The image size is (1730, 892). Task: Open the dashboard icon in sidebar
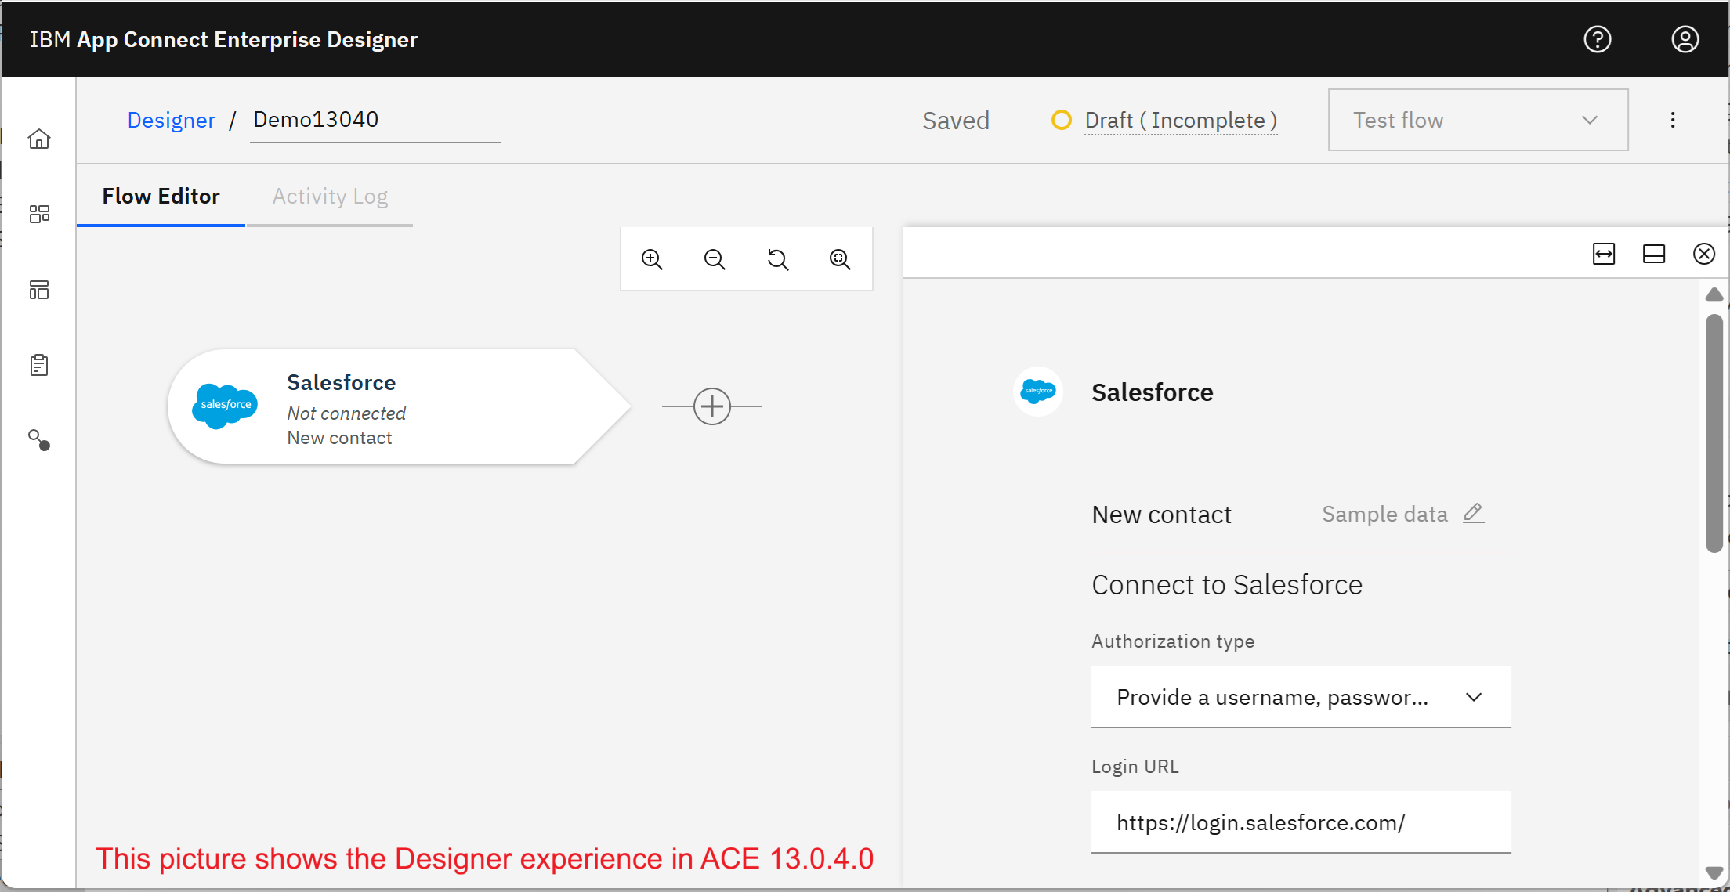coord(39,214)
